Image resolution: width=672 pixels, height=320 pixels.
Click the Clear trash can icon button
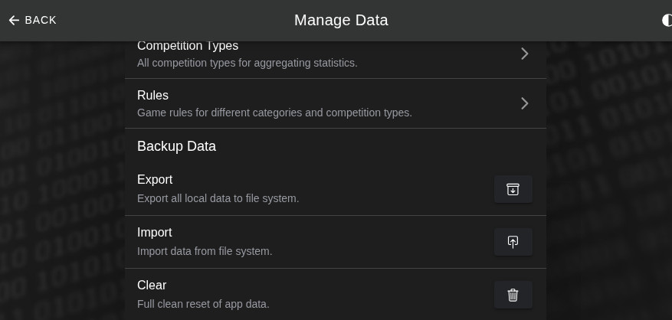pos(513,295)
